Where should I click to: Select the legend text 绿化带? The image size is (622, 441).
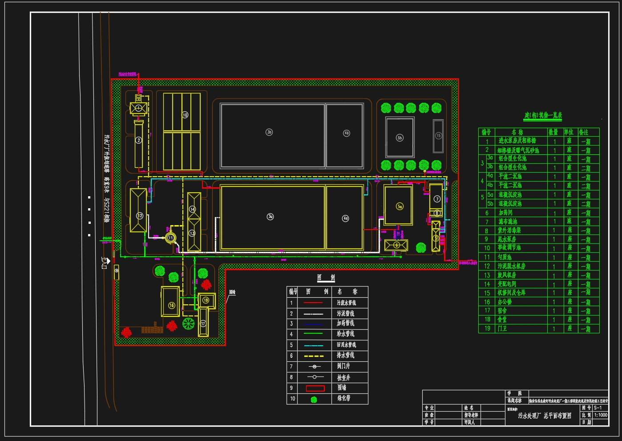343,398
